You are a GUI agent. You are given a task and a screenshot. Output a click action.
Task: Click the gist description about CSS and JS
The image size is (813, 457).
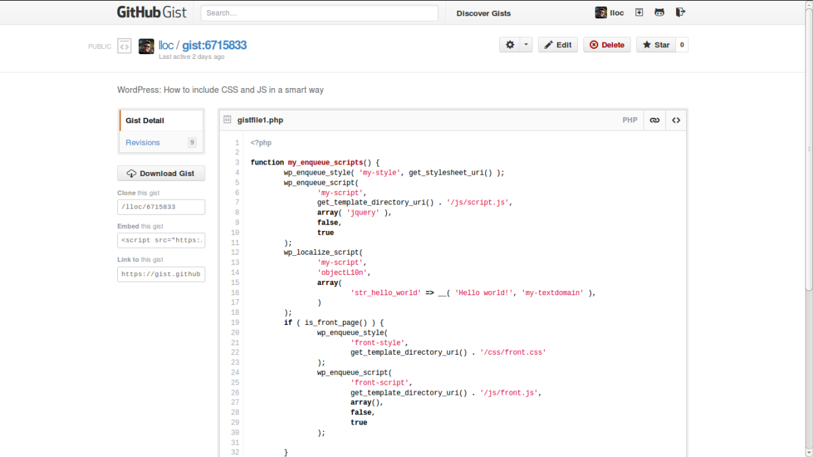tap(220, 90)
